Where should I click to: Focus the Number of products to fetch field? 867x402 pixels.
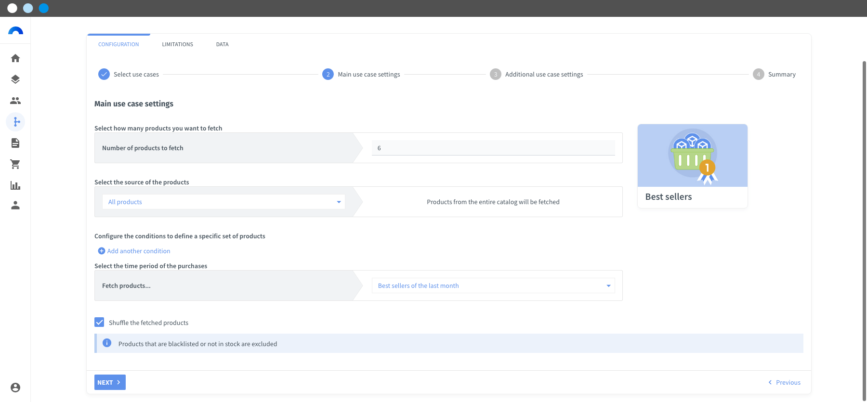pos(493,148)
